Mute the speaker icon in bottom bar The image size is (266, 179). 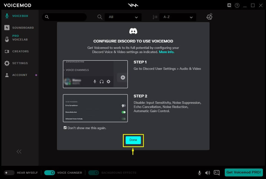coord(208,173)
